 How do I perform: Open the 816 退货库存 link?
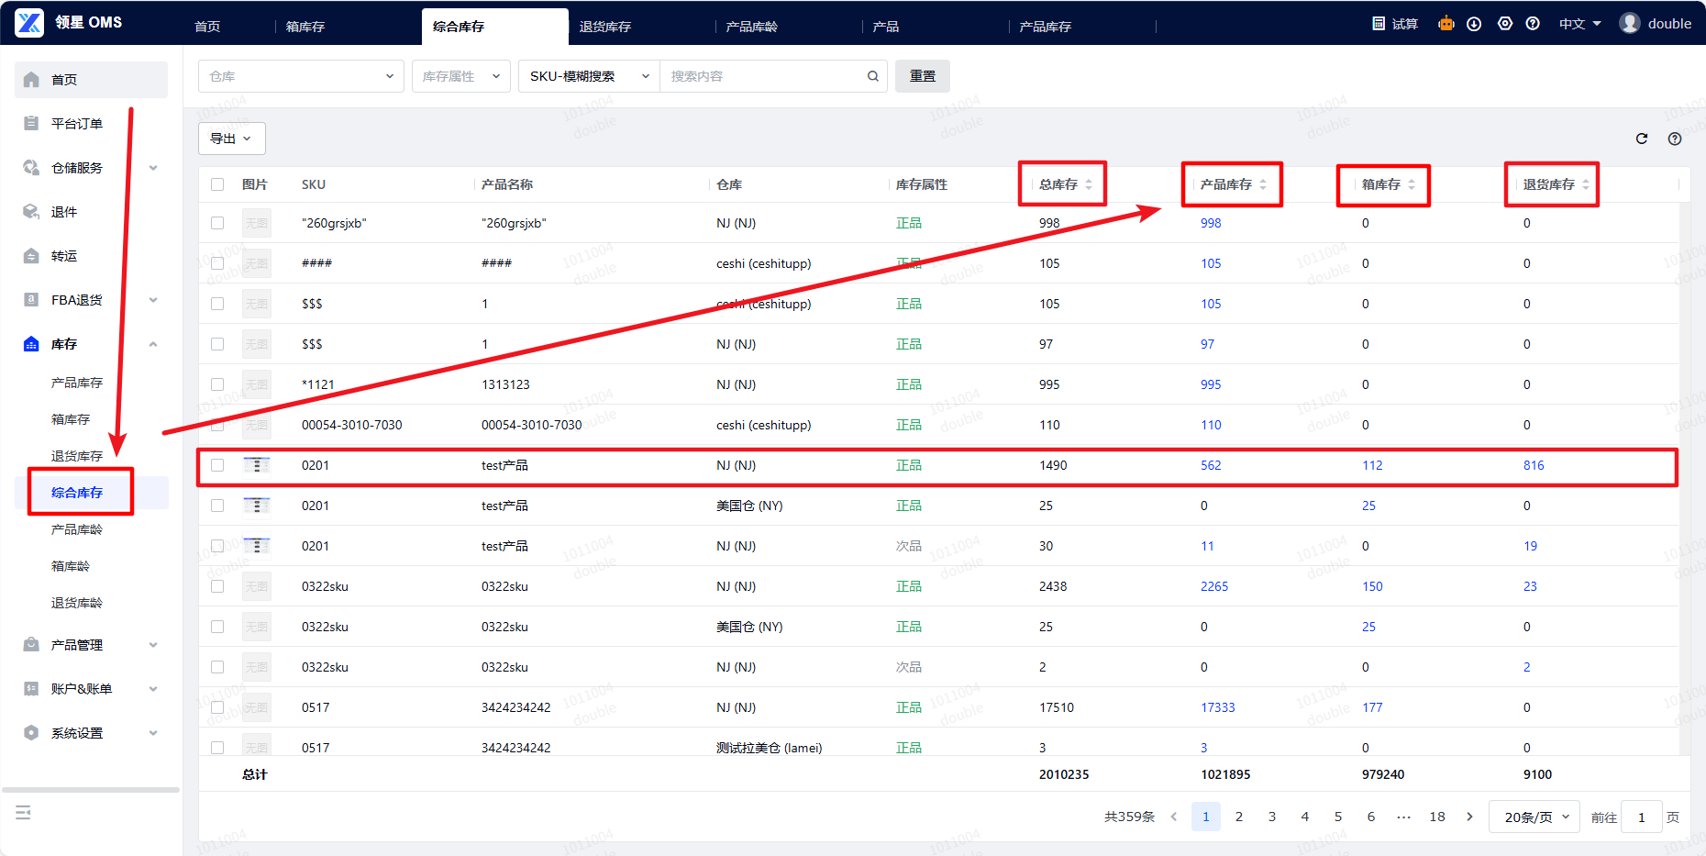[x=1534, y=465]
